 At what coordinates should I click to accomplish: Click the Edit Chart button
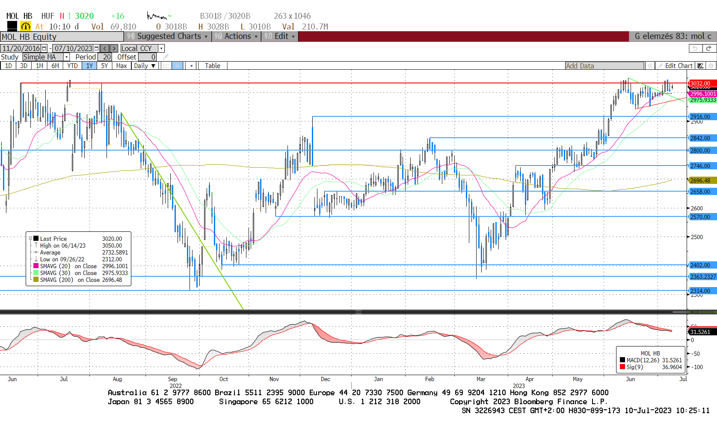tap(675, 66)
